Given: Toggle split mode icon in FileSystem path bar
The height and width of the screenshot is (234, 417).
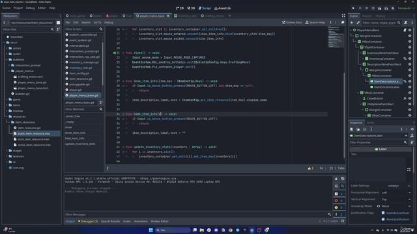Looking at the screenshot, I should tap(58, 23).
